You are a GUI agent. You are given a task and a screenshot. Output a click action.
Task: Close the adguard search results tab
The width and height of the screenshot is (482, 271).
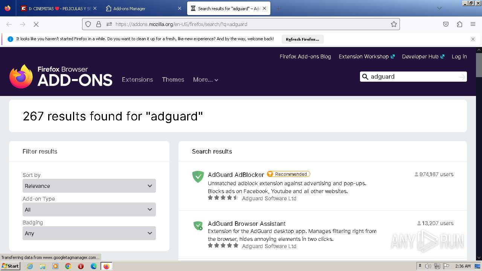coord(264,8)
